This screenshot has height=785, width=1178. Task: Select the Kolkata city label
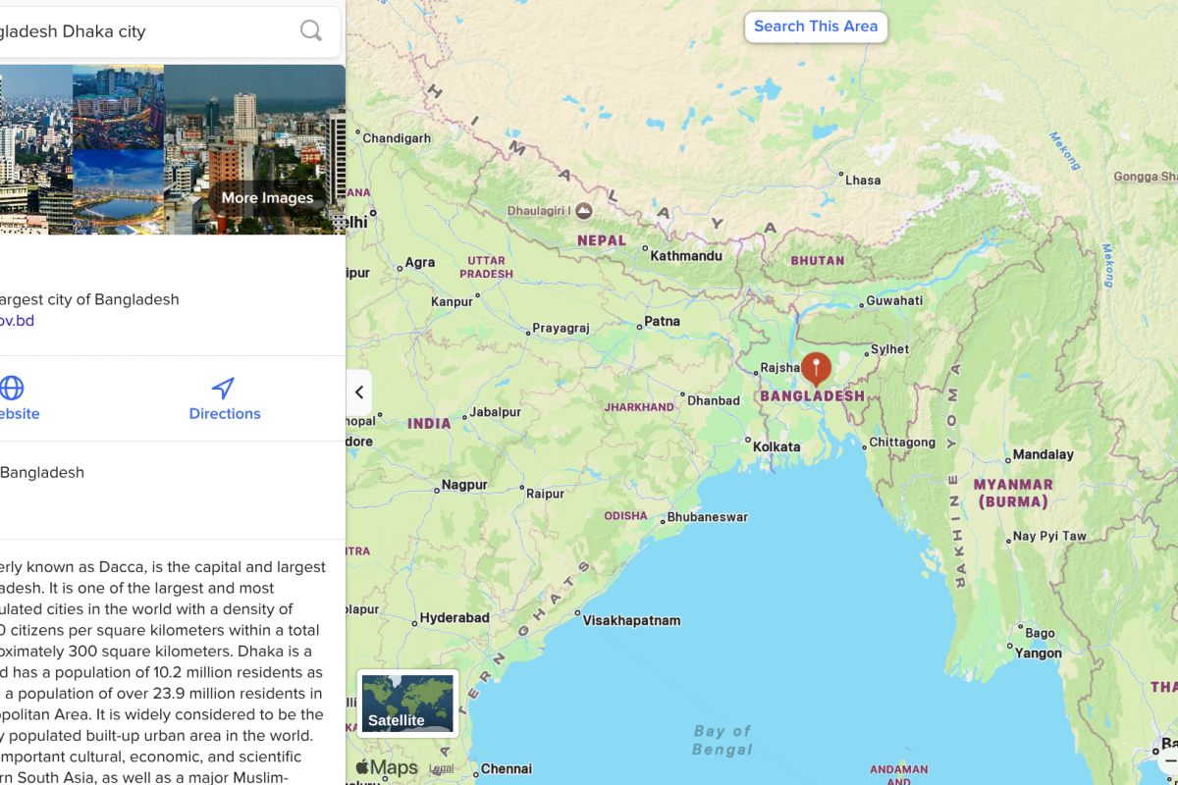point(776,446)
